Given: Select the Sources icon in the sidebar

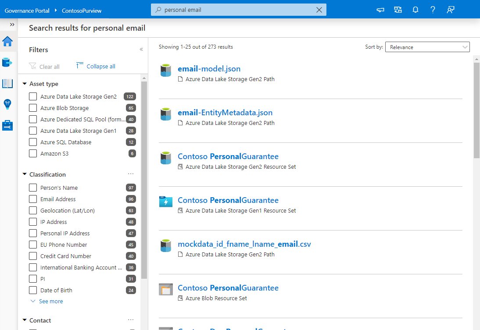Looking at the screenshot, I should (x=7, y=62).
